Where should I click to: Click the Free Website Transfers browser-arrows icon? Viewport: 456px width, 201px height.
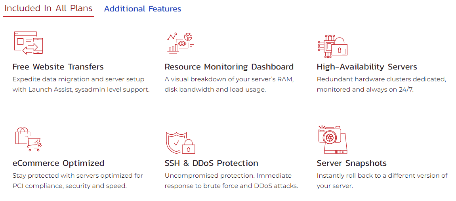[28, 43]
